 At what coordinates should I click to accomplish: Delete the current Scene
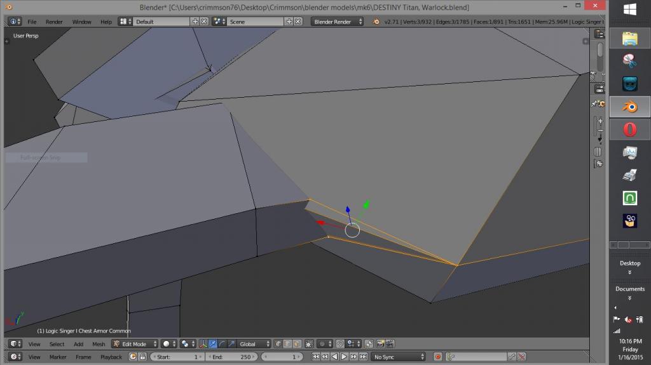(298, 21)
